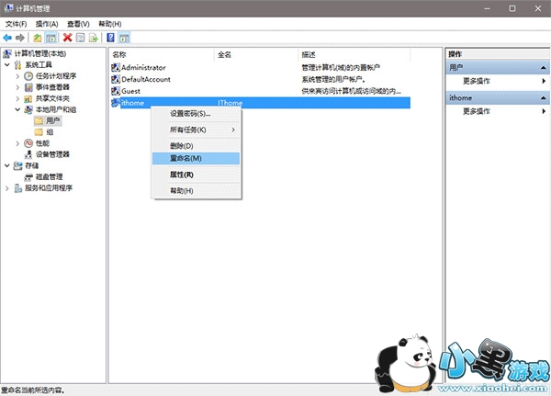Collapse the ithome section in actions pane
The height and width of the screenshot is (396, 551).
coord(544,97)
